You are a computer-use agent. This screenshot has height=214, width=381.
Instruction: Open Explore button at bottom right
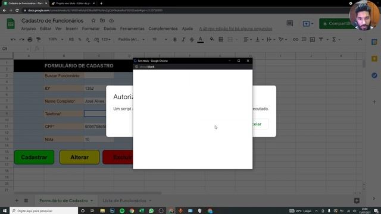(357, 200)
